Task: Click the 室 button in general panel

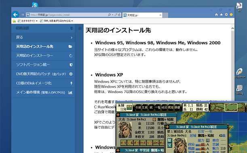Action: tap(170, 145)
